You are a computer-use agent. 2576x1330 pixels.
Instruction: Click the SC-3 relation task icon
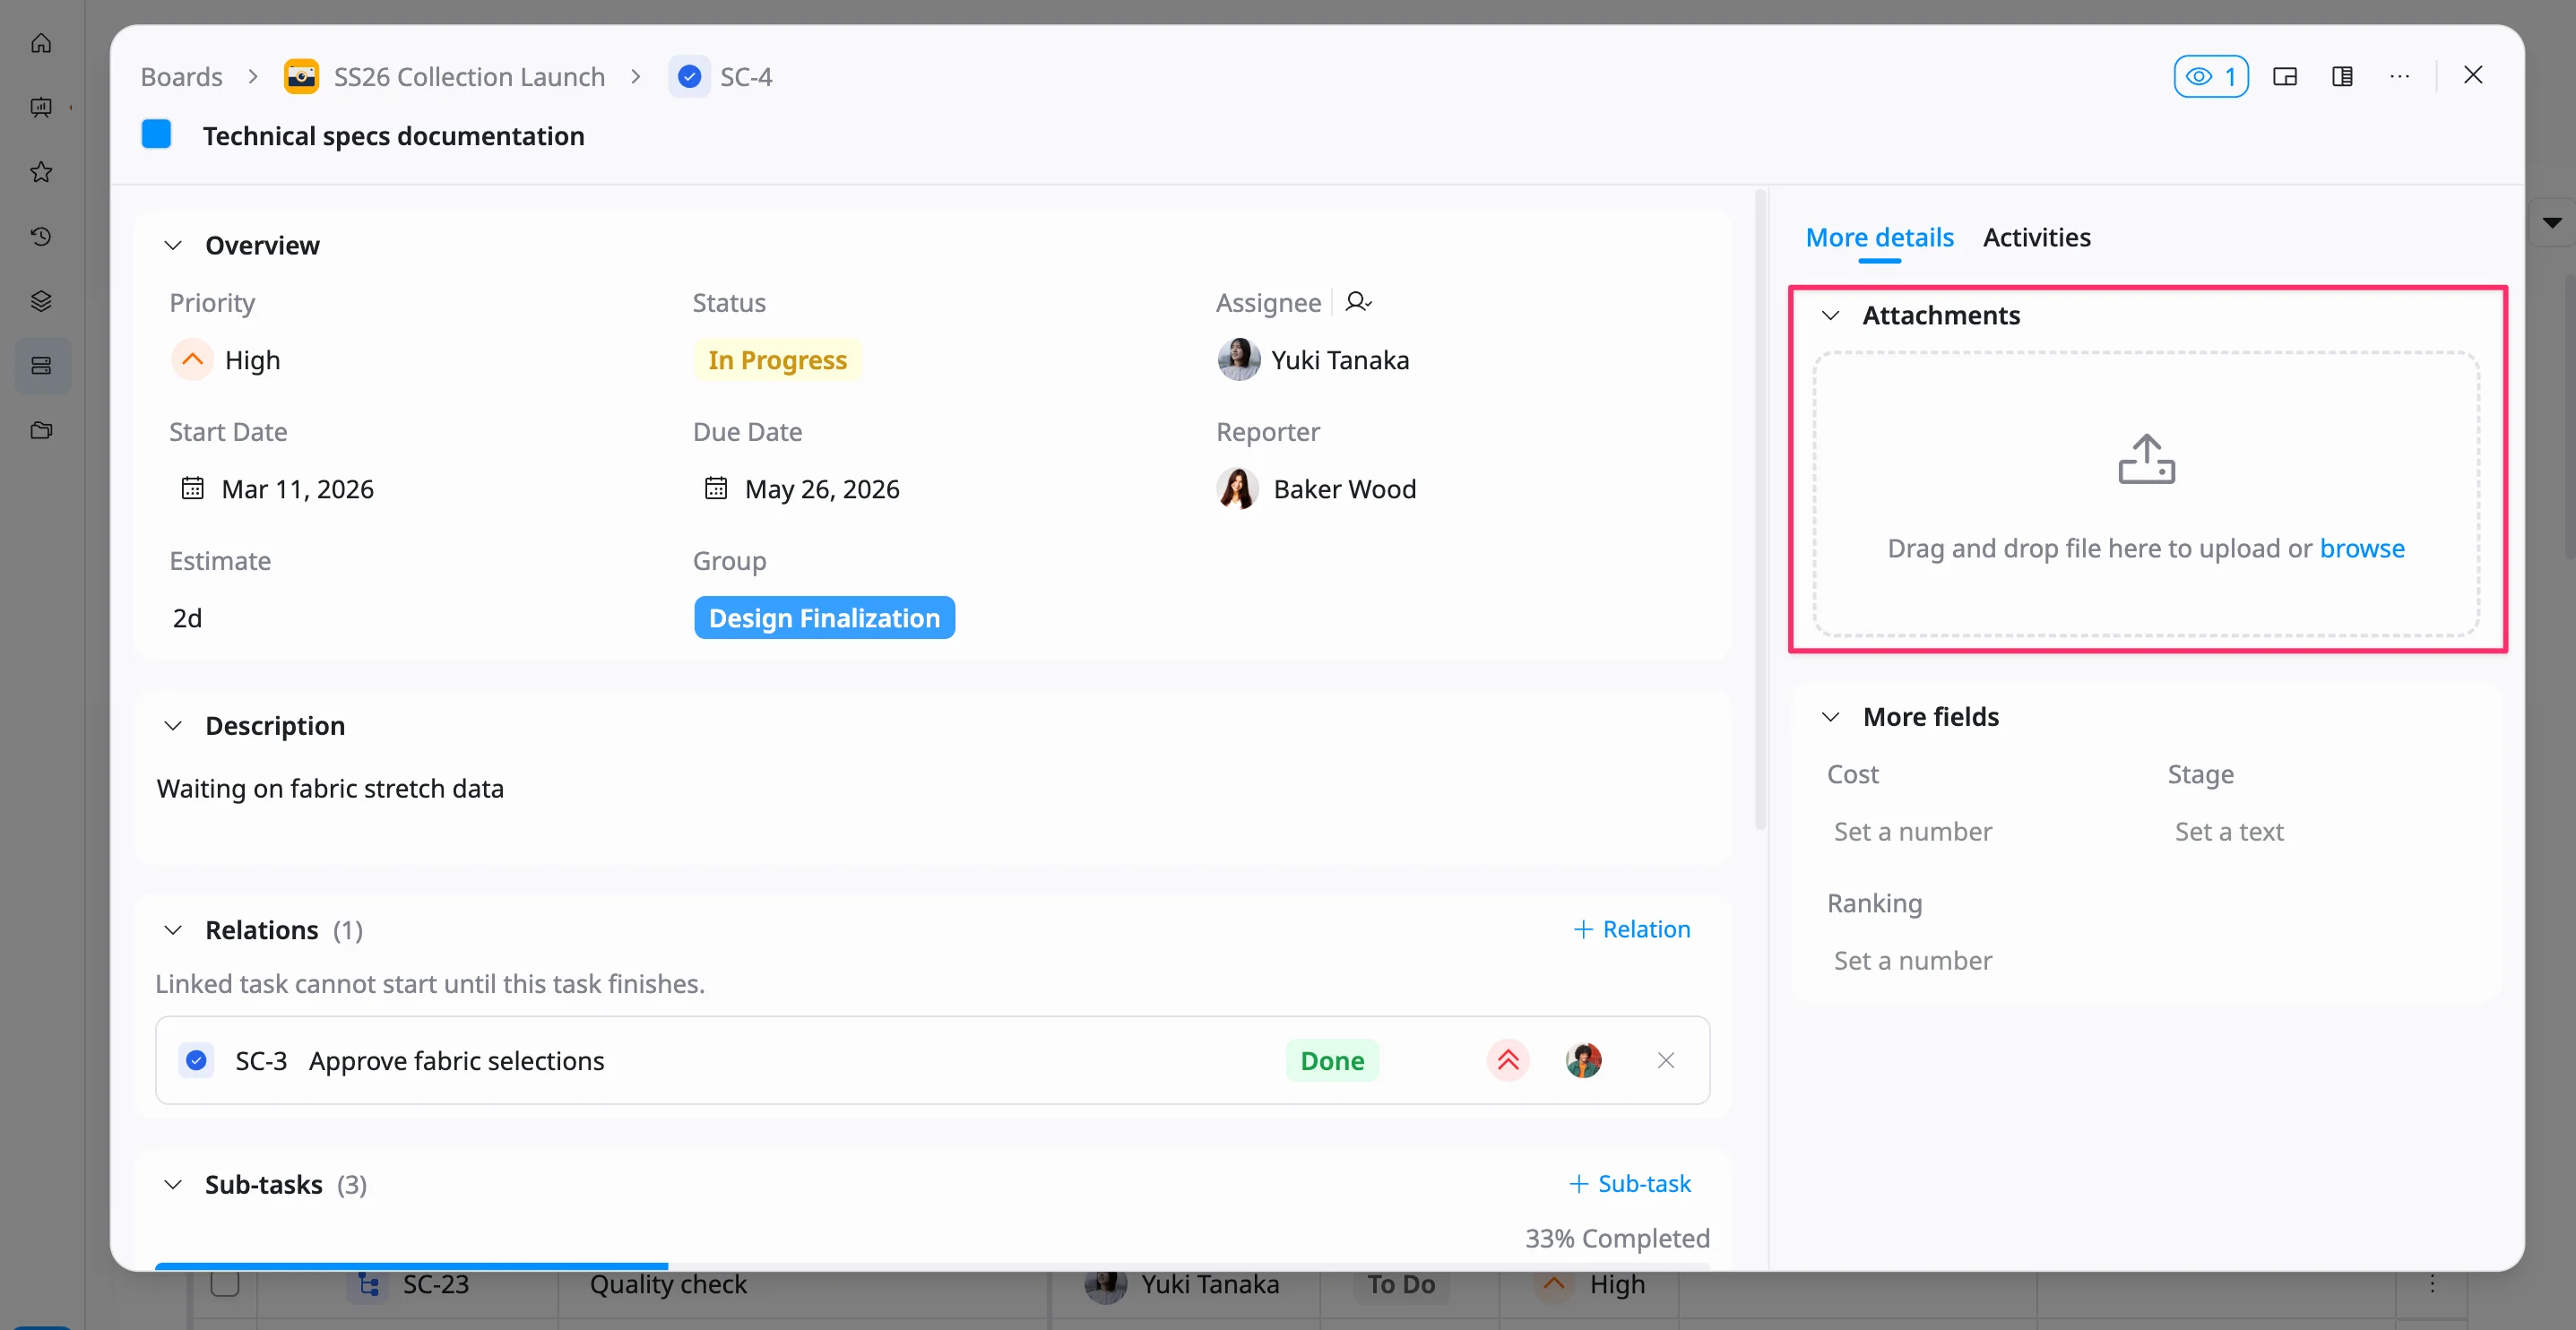tap(196, 1060)
